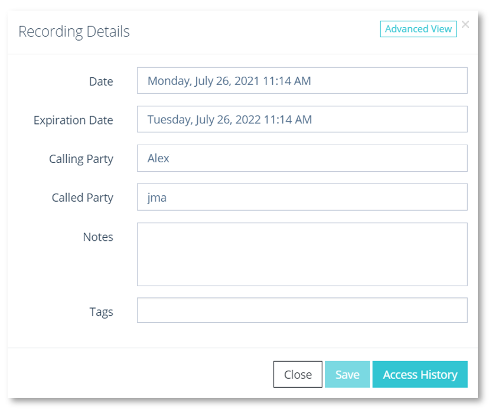Screen dimensions: 489x409
Task: Click the Date field label
Action: pos(101,81)
